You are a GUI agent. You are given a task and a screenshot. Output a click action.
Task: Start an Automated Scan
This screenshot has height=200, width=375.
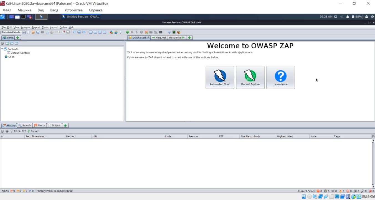[x=220, y=77]
